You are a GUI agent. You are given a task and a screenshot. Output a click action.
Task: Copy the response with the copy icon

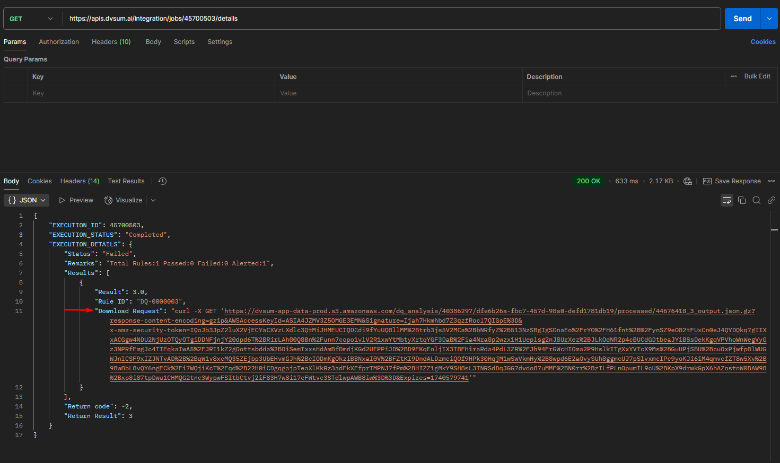pyautogui.click(x=742, y=200)
